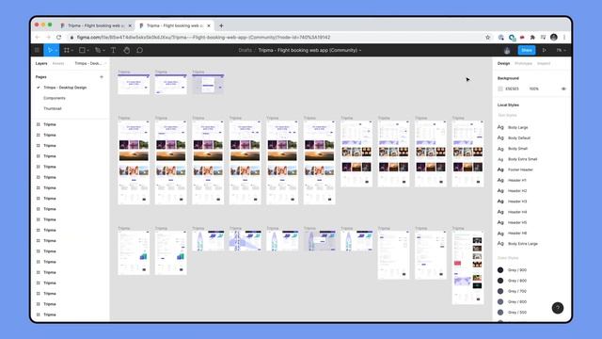602x339 pixels.
Task: Select the Tripma - Desktop Design page
Action: (65, 88)
